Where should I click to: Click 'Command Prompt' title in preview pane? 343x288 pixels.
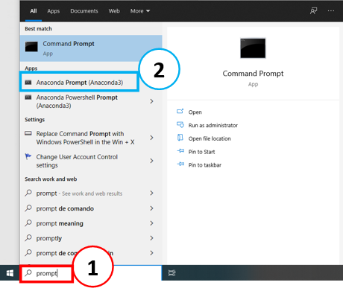pos(253,74)
